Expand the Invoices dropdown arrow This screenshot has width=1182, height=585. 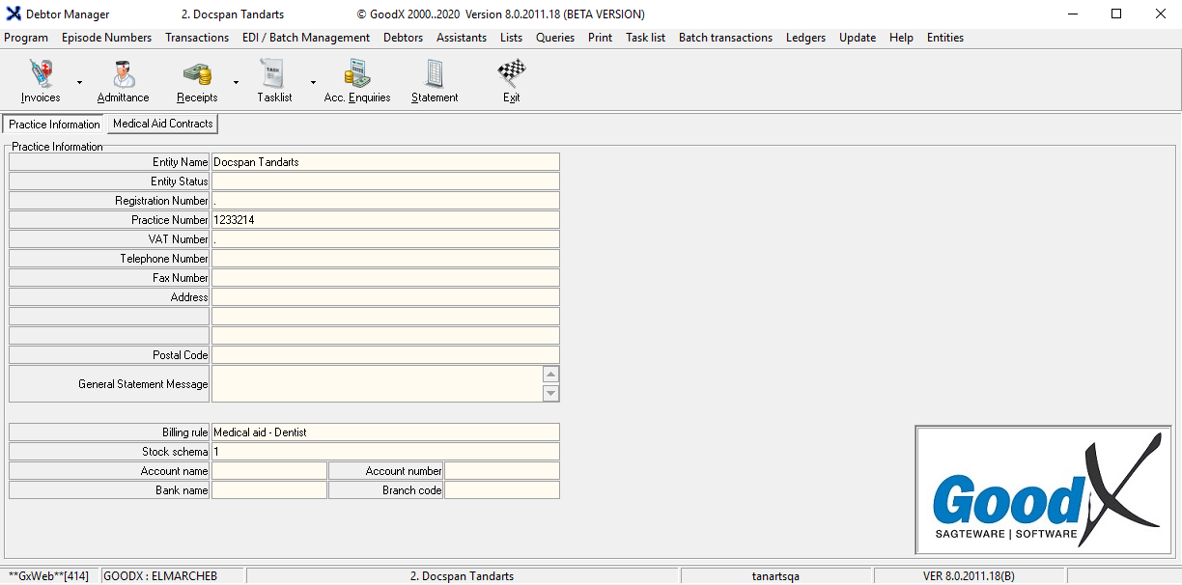pyautogui.click(x=79, y=83)
